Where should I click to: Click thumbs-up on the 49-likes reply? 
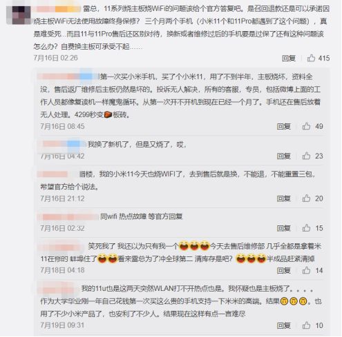coord(306,126)
